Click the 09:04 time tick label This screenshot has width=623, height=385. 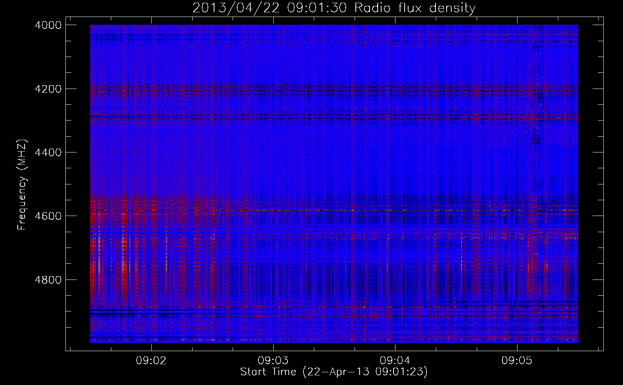click(395, 361)
